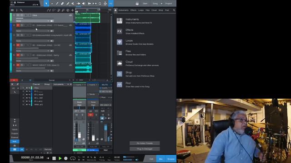Adjust the Main channel output fader
Image resolution: width=291 pixels, height=163 pixels.
105,128
